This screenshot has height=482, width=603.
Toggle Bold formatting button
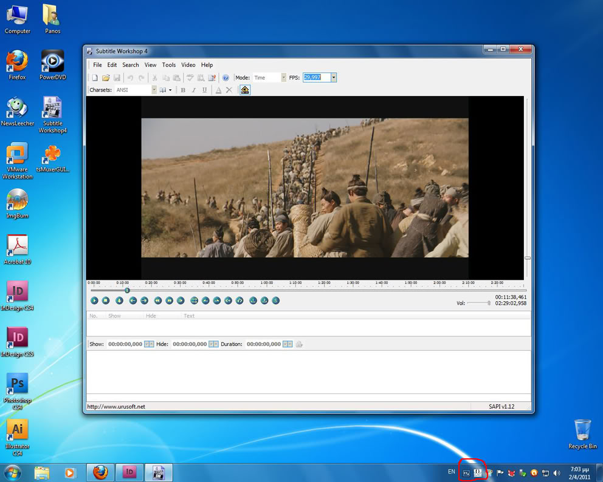[183, 90]
